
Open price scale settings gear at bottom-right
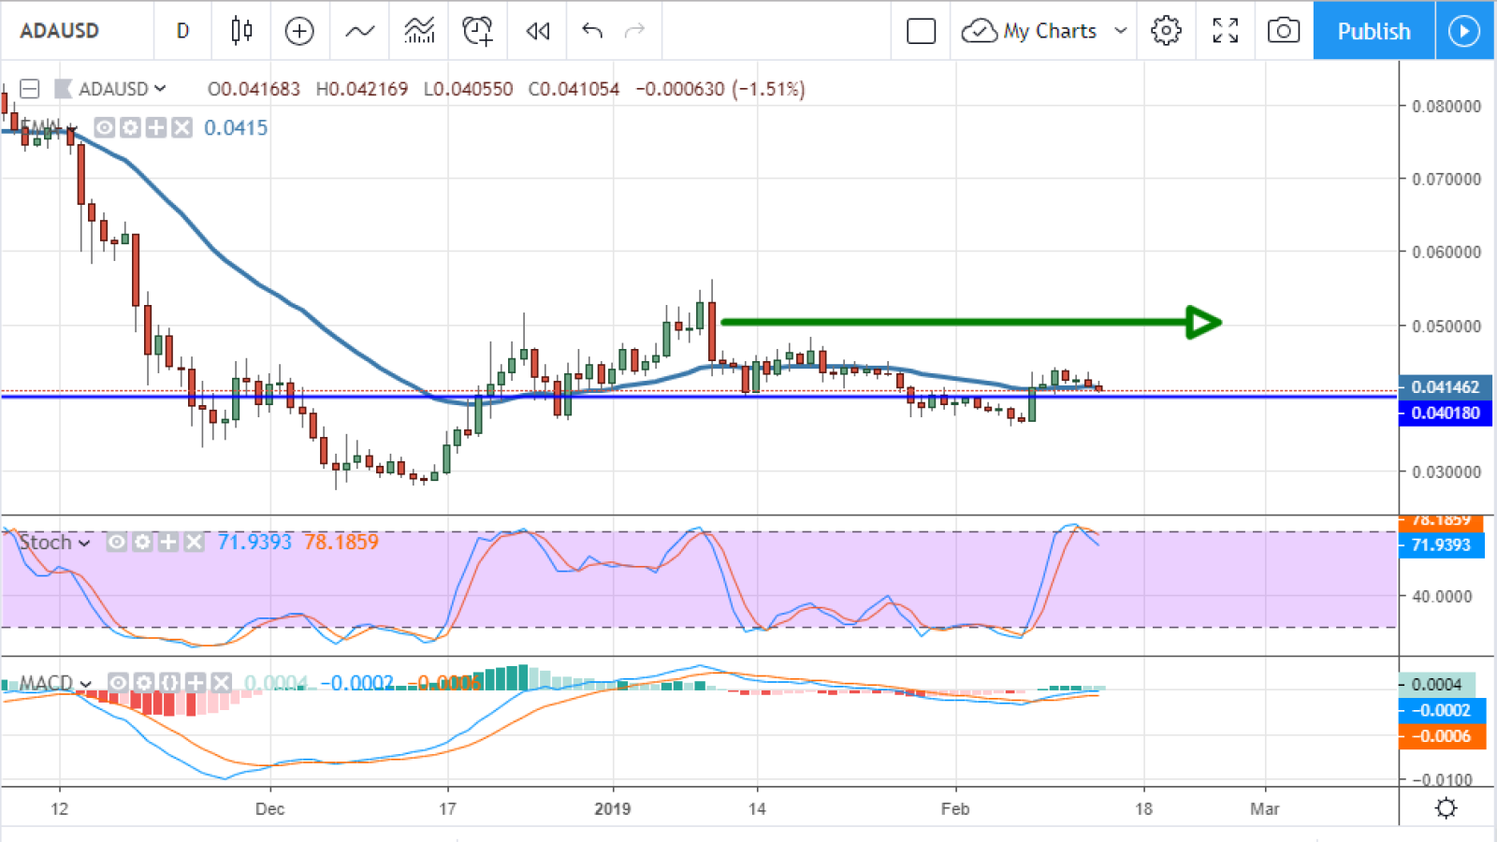coord(1446,807)
